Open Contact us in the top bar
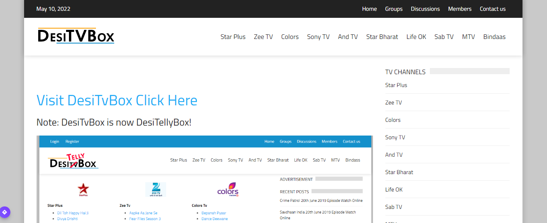The height and width of the screenshot is (223, 547). pyautogui.click(x=493, y=9)
